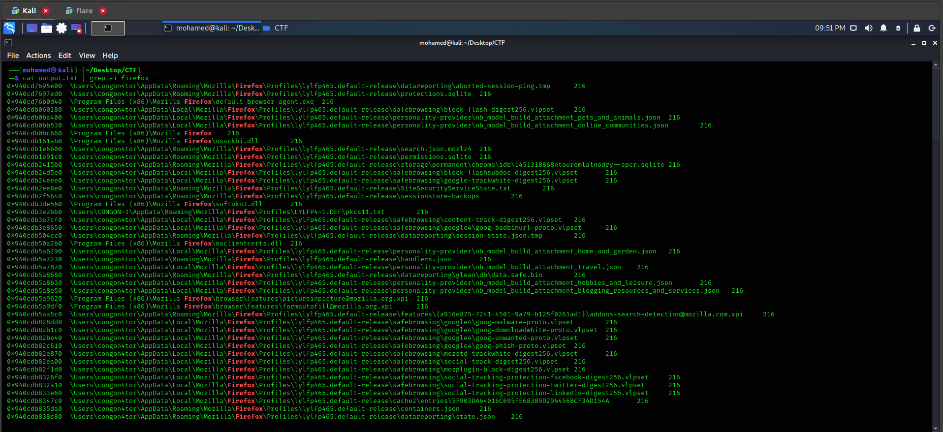Click 'search.json.mozlz4' file name
This screenshot has width=943, height=432.
436,149
